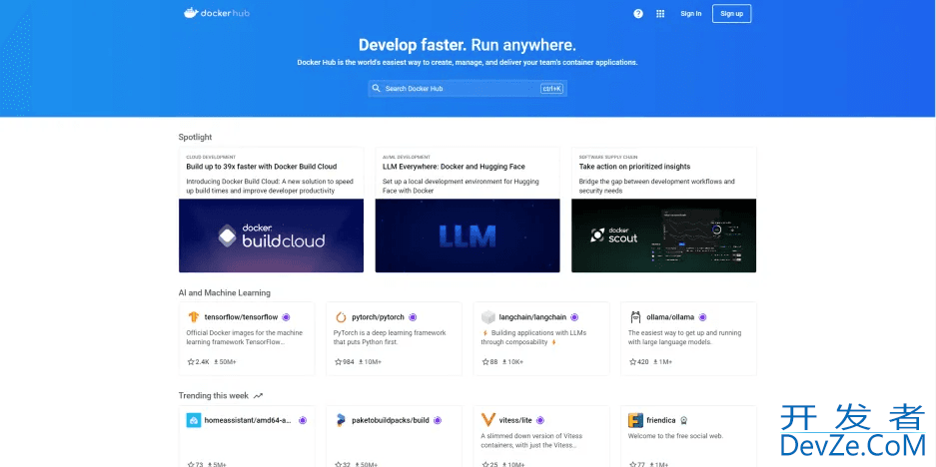Click the star icon on pytorch card
936x467 pixels.
pyautogui.click(x=339, y=361)
